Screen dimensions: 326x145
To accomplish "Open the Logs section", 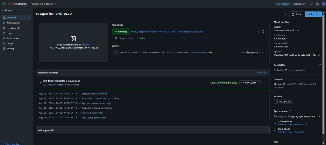I will (16, 33).
